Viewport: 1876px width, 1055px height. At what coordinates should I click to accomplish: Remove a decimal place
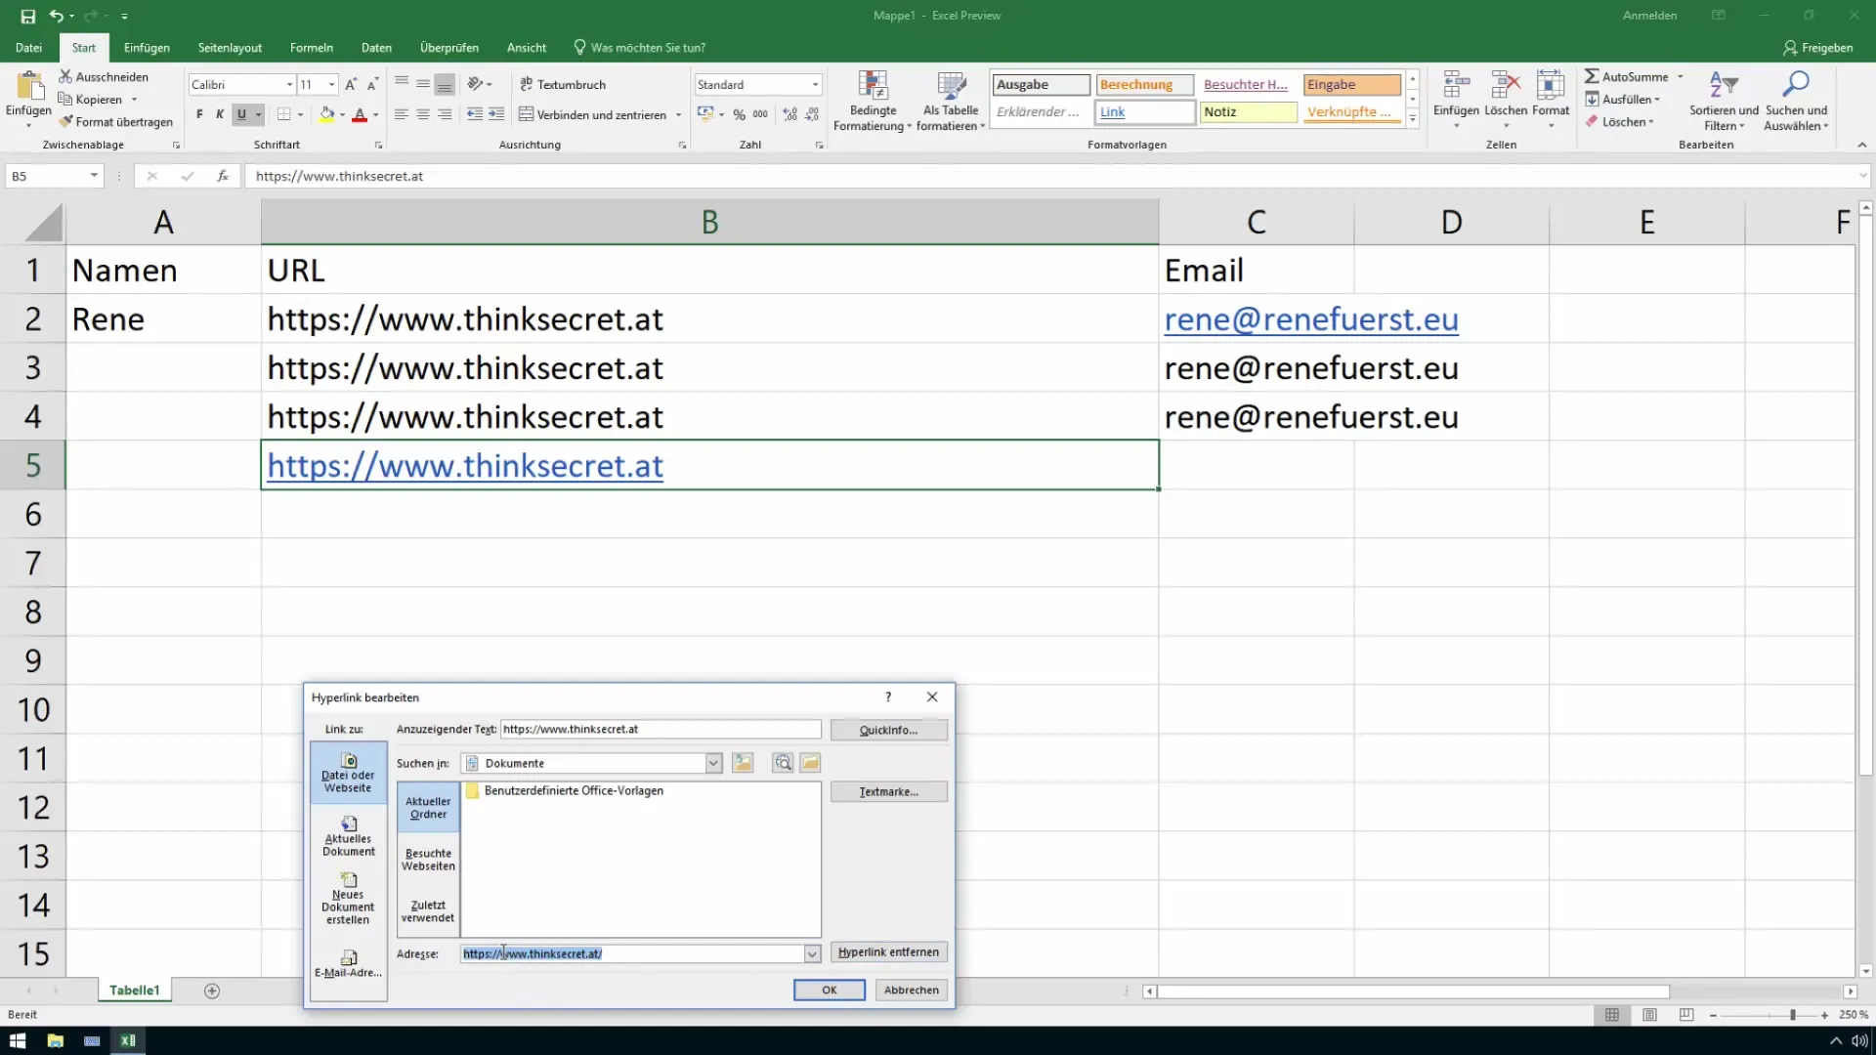coord(812,114)
